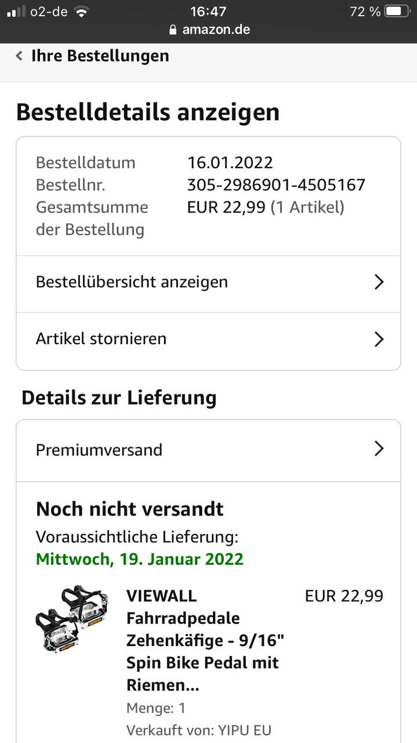
Task: Open the chevron for Bestellübersicht anzeigen
Action: coord(379,282)
